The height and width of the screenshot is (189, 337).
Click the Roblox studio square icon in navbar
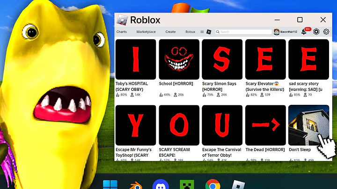pyautogui.click(x=209, y=32)
